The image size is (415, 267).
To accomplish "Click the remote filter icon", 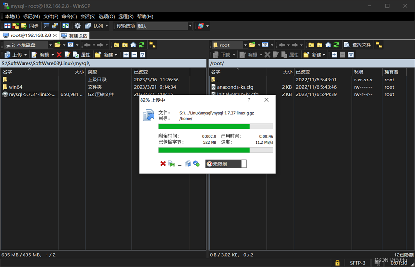I will [x=265, y=45].
